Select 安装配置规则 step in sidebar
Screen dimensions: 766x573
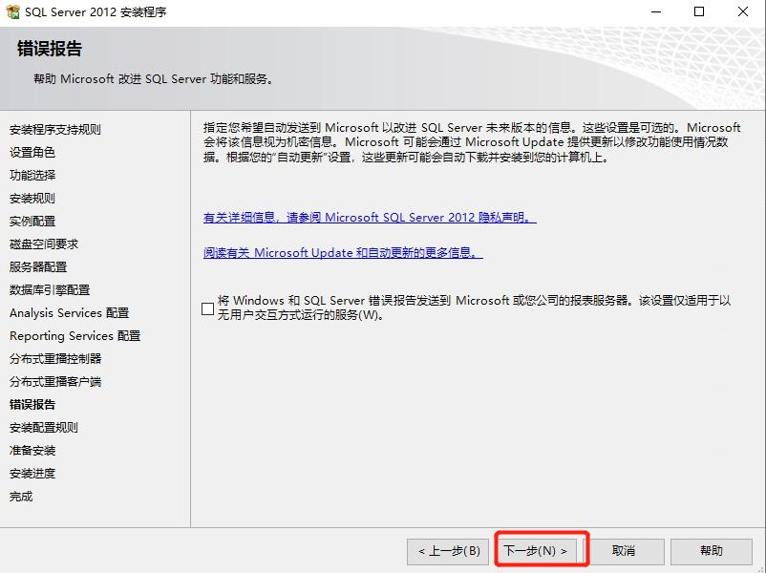click(44, 428)
